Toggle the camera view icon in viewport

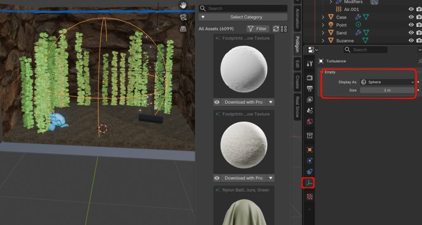pos(183,17)
